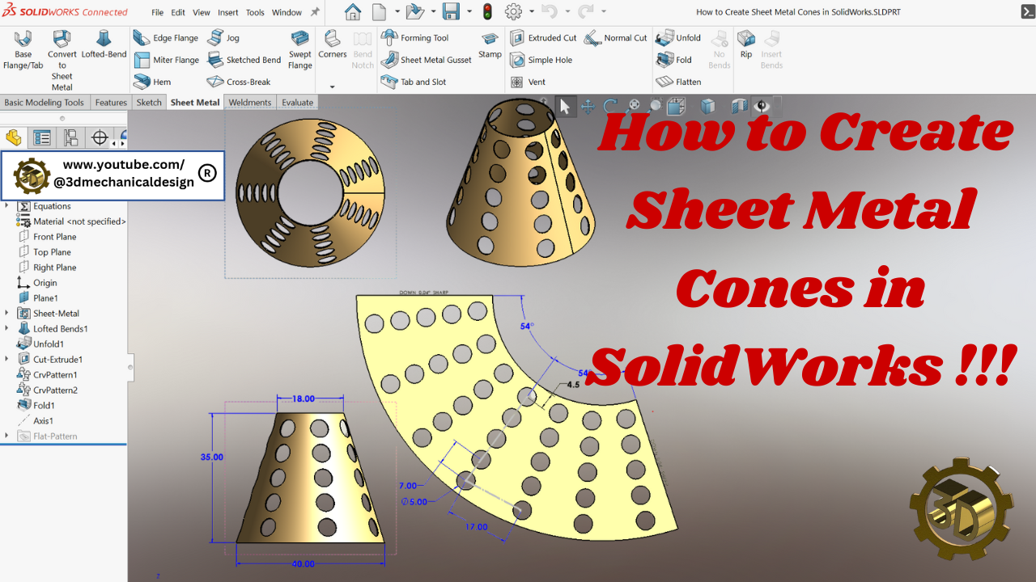Activate the Hem tool
1036x582 pixels.
pos(152,82)
